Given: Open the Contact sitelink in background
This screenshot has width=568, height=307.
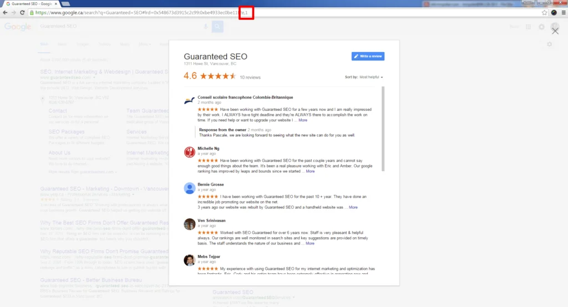Looking at the screenshot, I should pyautogui.click(x=58, y=111).
